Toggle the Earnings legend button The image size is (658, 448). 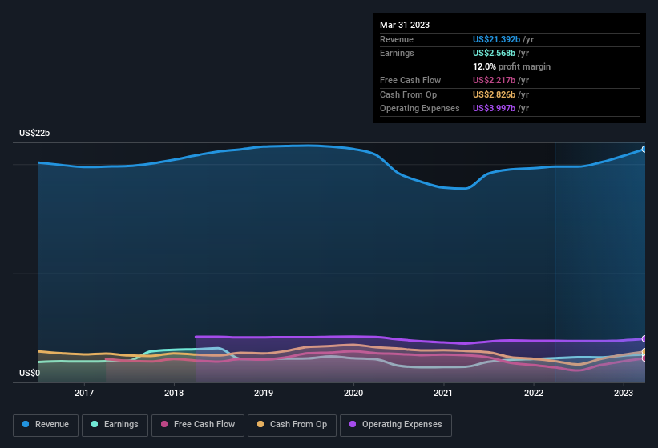[x=115, y=425]
